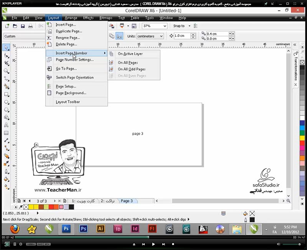Click Stop in KMPlayer
Image resolution: width=307 pixels, height=250 pixels.
[x=173, y=244]
